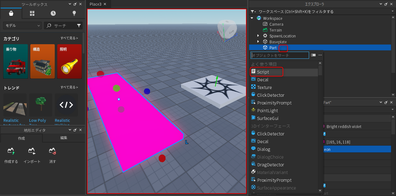This screenshot has width=396, height=196.
Task: Toggle the lower checkbox in Properties panel
Action: [x=324, y=185]
